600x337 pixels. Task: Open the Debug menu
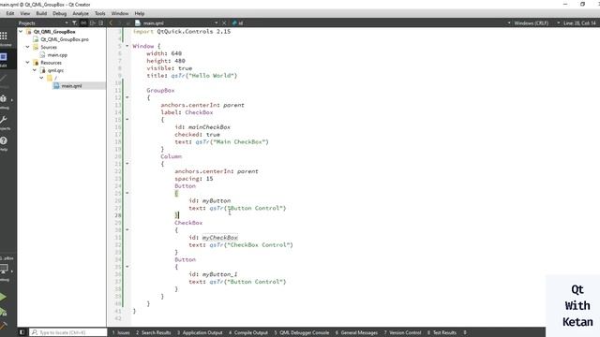tap(59, 13)
